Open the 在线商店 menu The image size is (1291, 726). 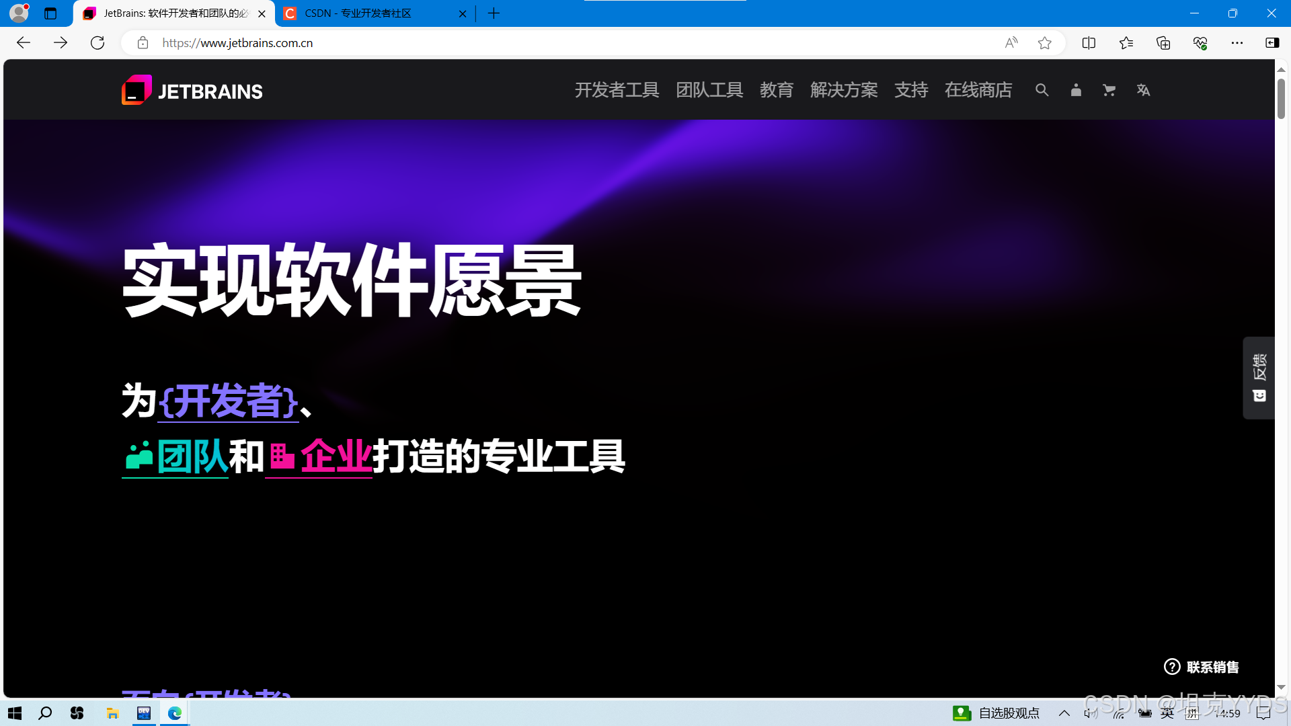pyautogui.click(x=978, y=90)
